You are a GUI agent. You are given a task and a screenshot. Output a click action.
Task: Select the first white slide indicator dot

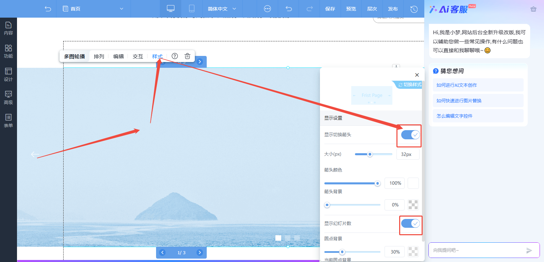[x=278, y=238]
